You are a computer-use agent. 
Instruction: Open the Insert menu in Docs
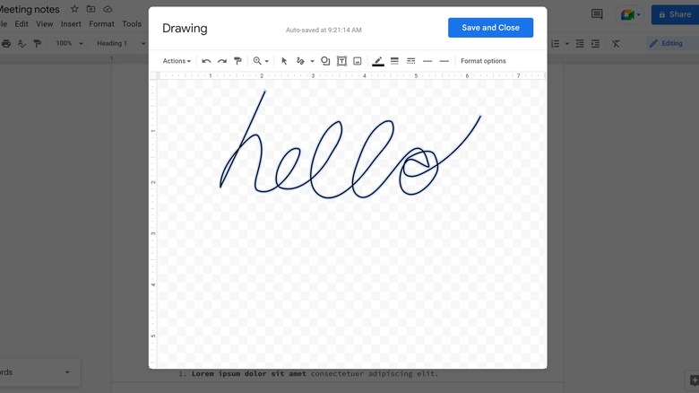coord(71,24)
